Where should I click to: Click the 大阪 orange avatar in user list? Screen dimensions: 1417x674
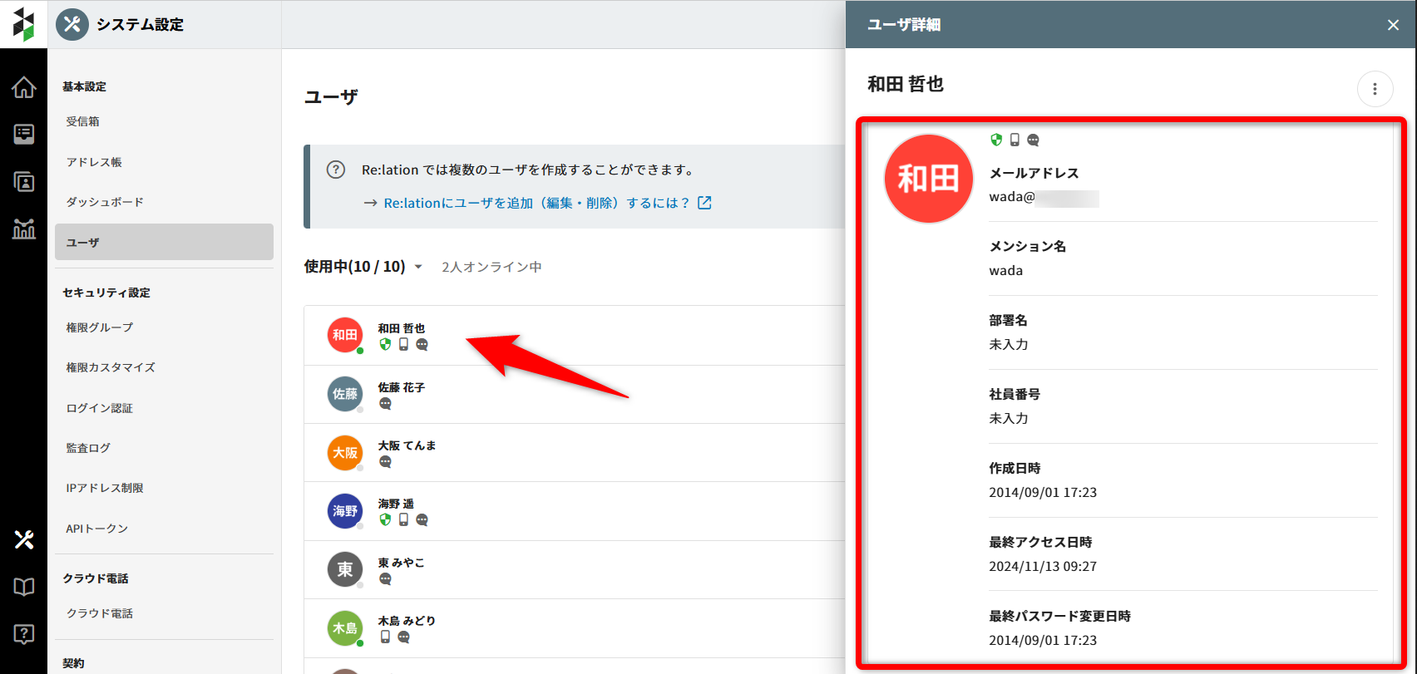coord(345,453)
